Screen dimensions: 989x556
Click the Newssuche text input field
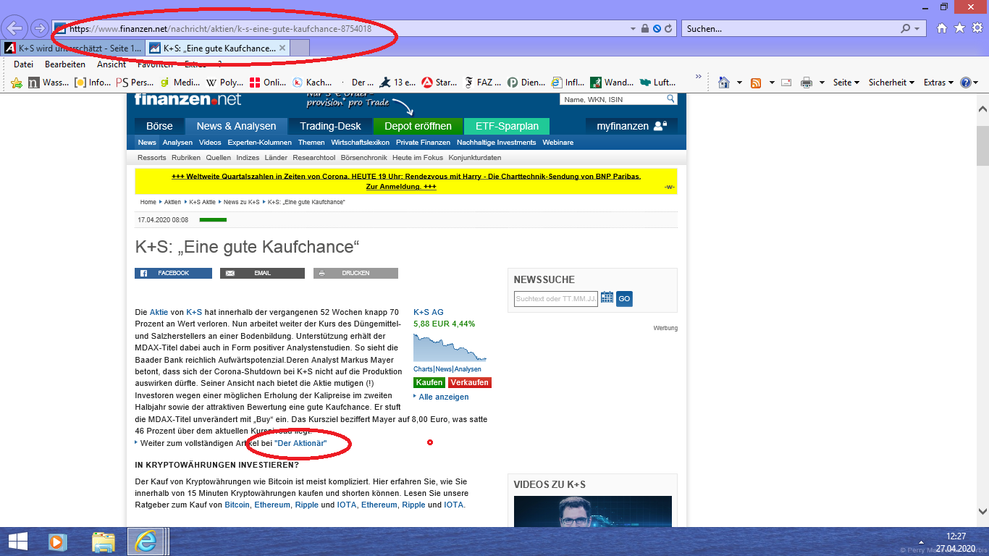tap(556, 298)
